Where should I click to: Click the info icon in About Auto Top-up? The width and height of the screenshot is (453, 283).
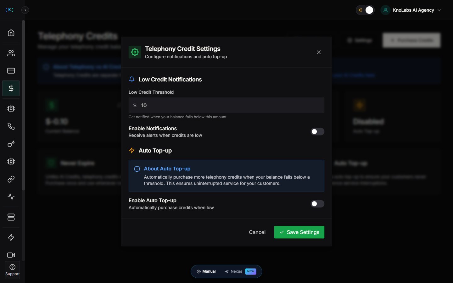pos(137,169)
